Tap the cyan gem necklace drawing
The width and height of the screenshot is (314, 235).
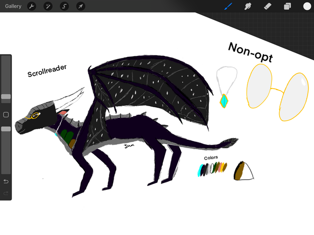[226, 87]
